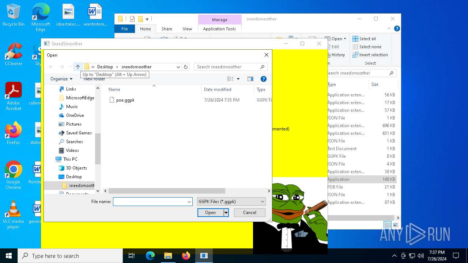Change view layout icon in Open dialog

coord(230,79)
